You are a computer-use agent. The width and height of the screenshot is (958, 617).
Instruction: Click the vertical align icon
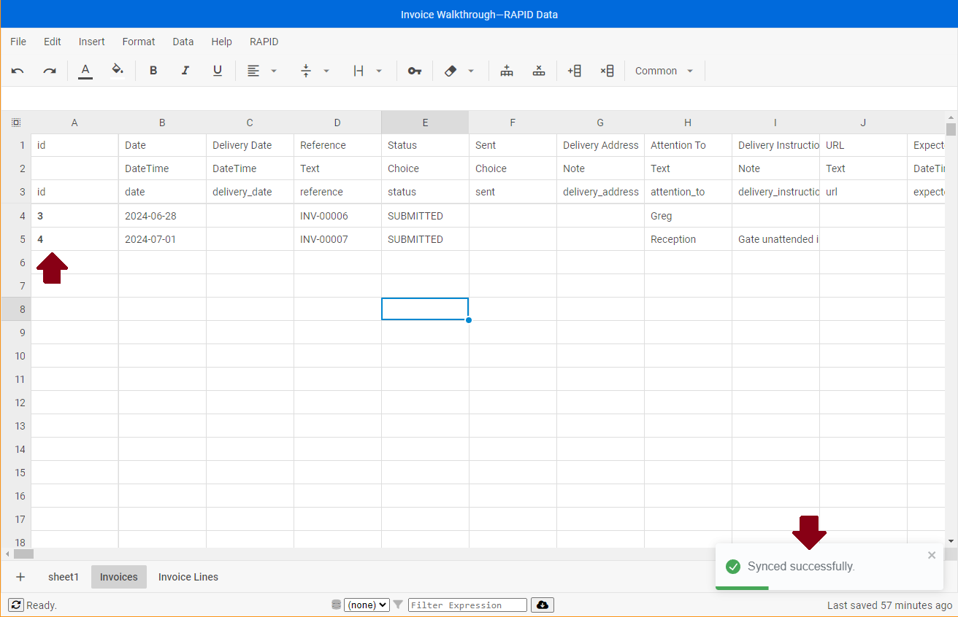pos(306,71)
